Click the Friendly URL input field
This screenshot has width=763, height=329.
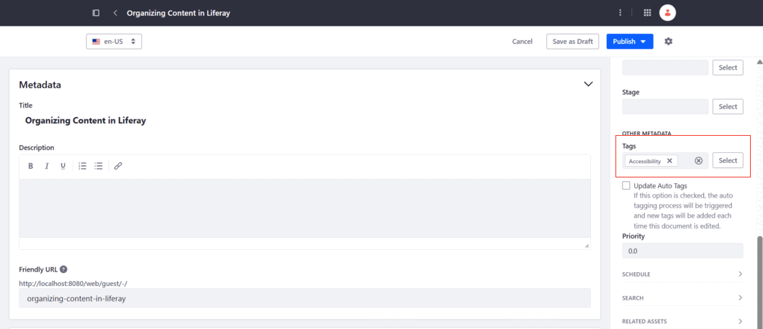[x=304, y=298]
